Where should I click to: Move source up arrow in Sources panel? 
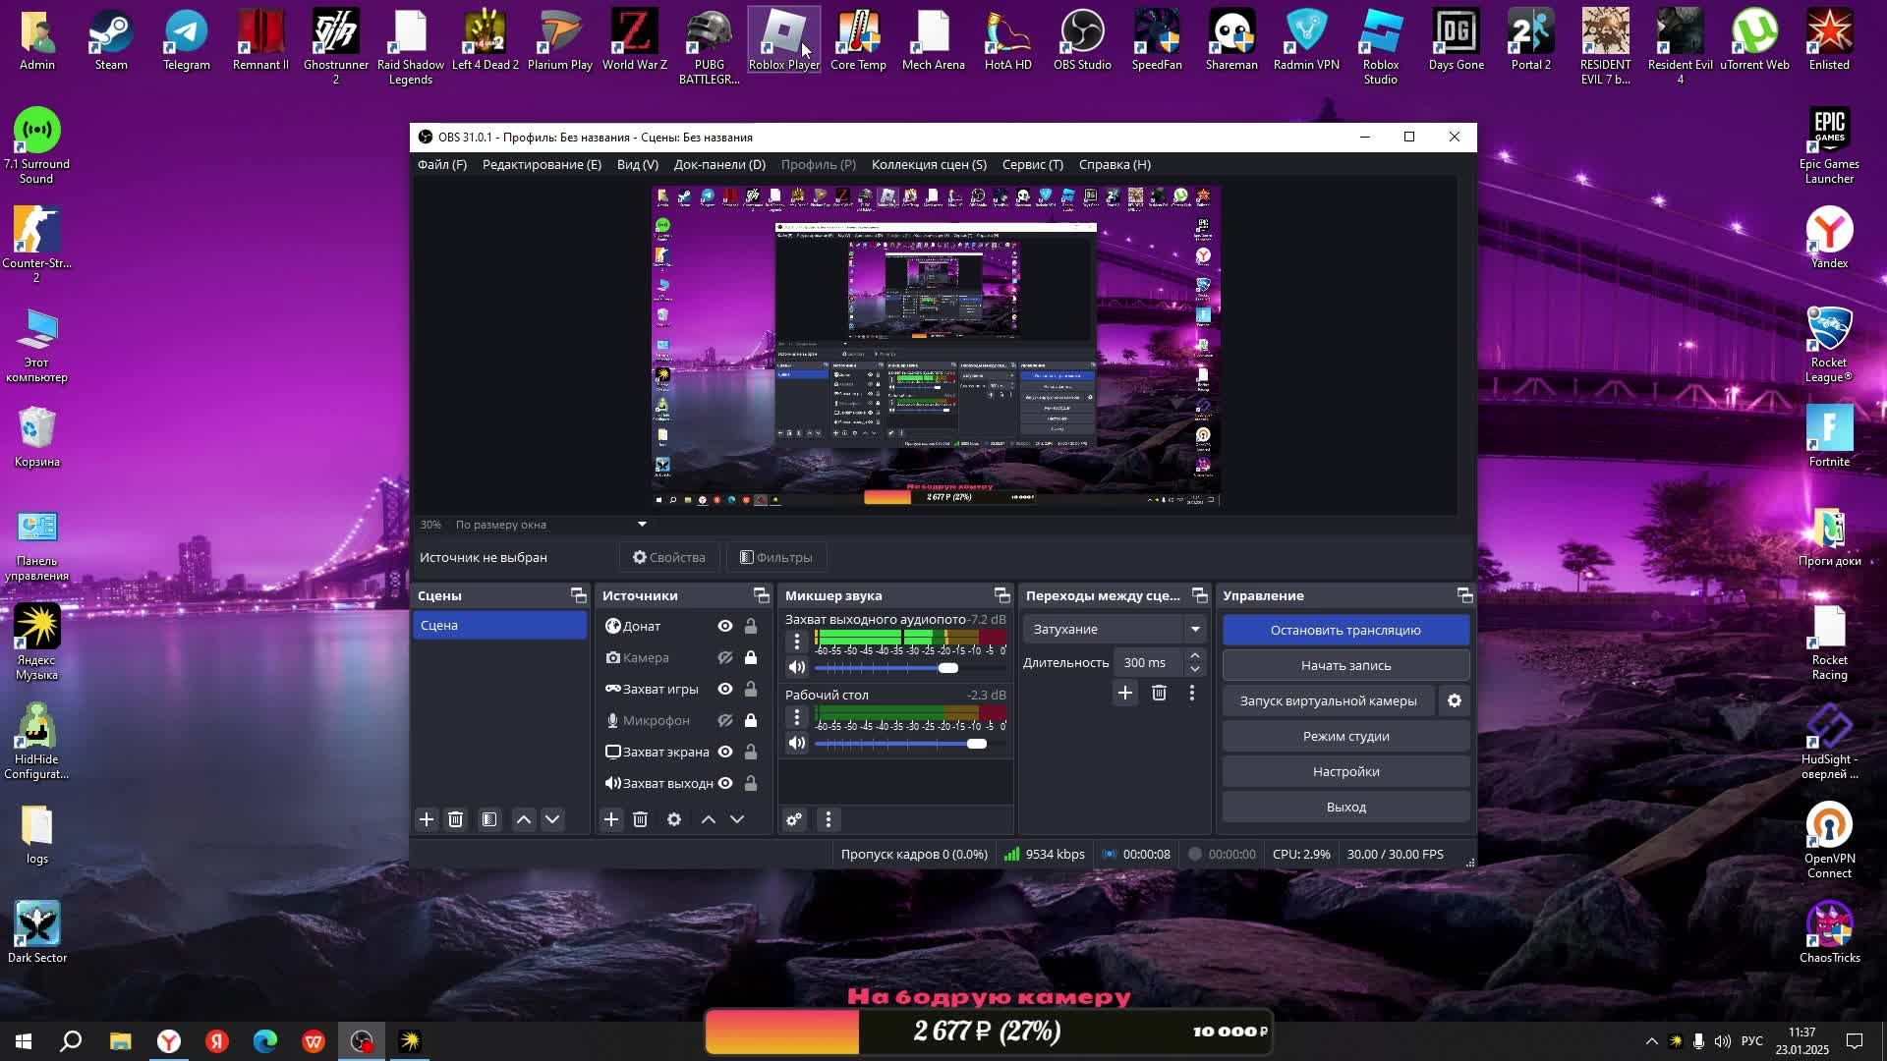[708, 819]
